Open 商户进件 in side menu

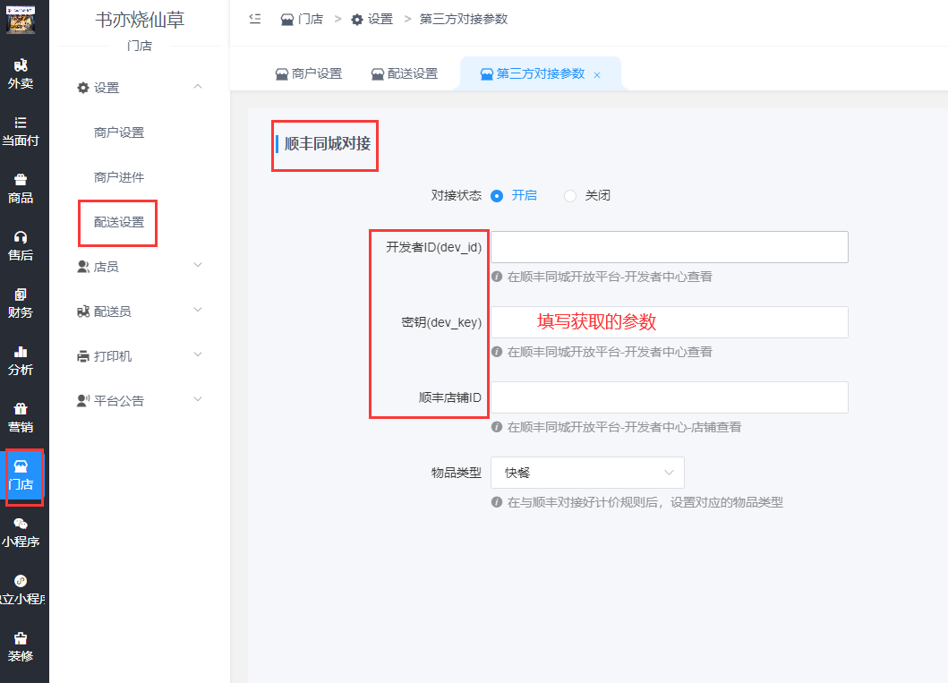119,177
